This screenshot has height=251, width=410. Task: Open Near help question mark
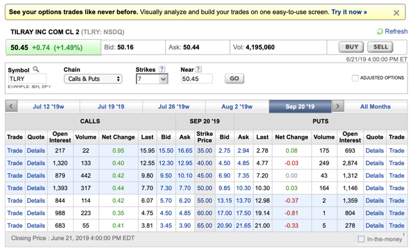[199, 69]
